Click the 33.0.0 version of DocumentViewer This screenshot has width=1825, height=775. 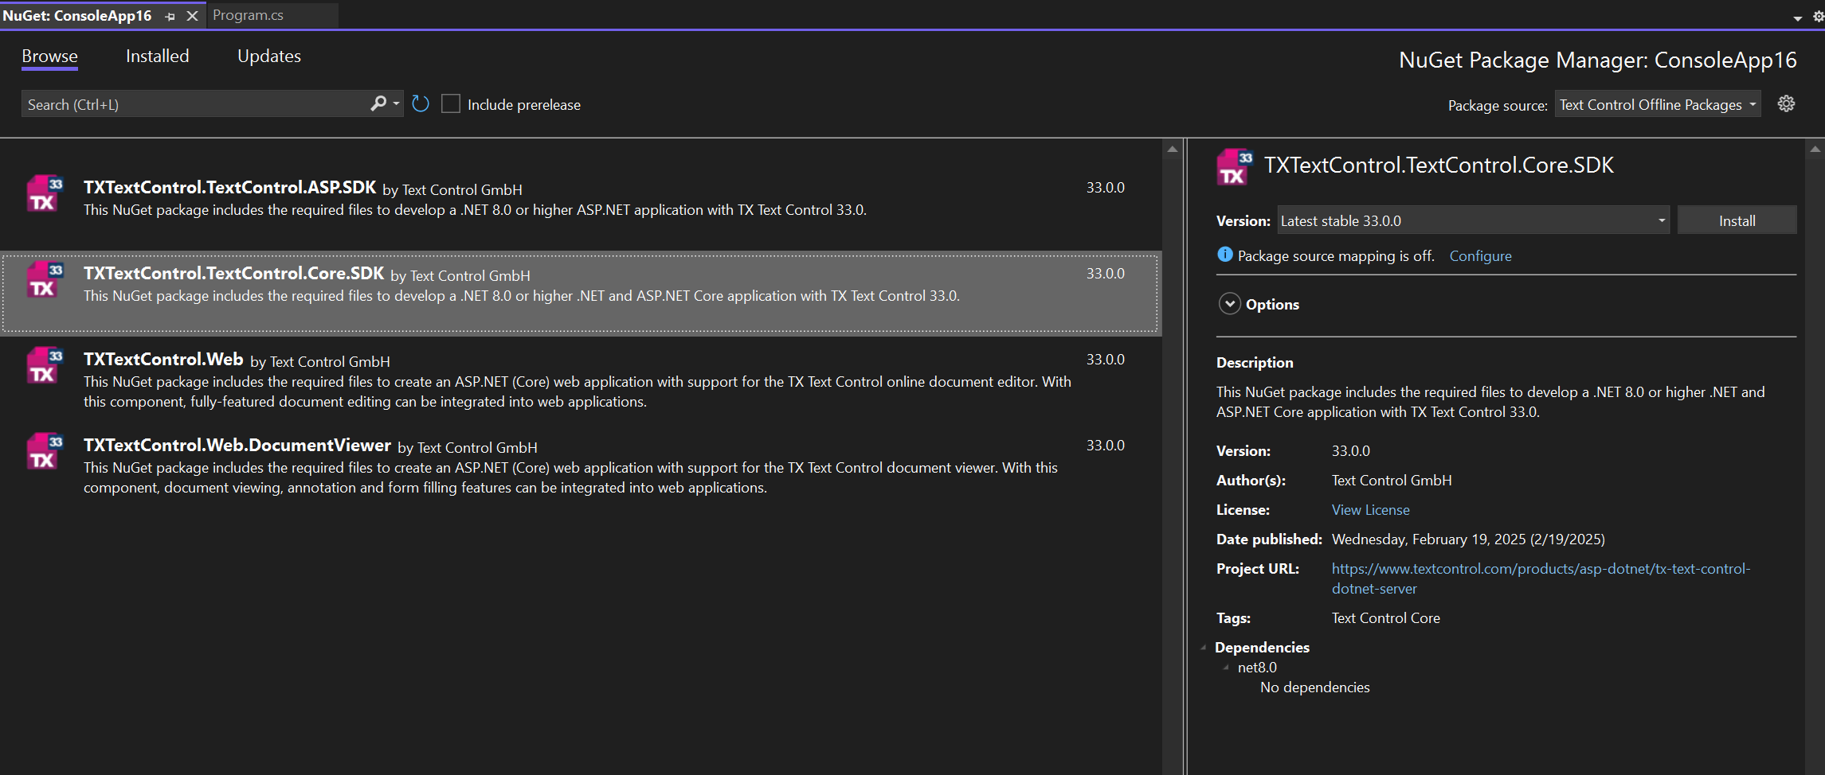1105,446
